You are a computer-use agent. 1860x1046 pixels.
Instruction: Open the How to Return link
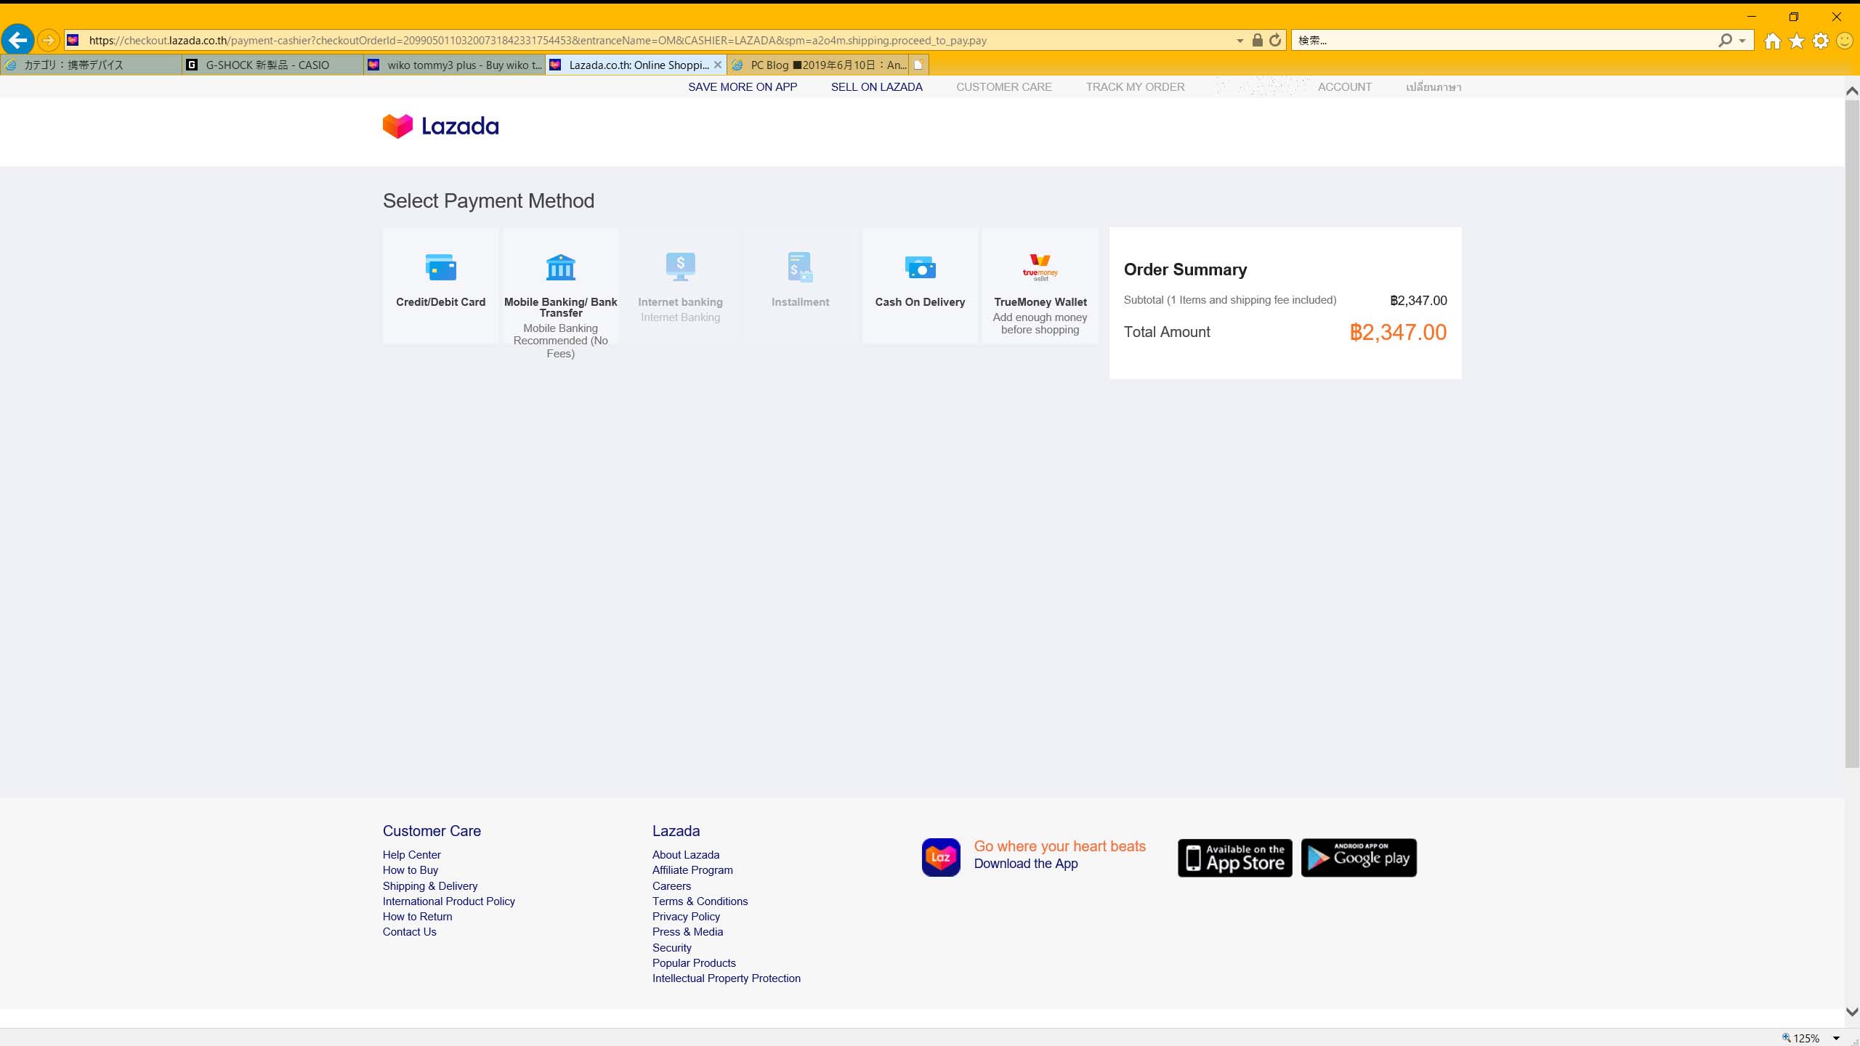(417, 917)
